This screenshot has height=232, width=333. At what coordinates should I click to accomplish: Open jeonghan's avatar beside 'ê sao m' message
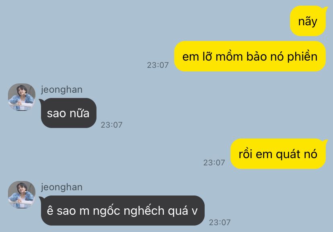point(22,195)
